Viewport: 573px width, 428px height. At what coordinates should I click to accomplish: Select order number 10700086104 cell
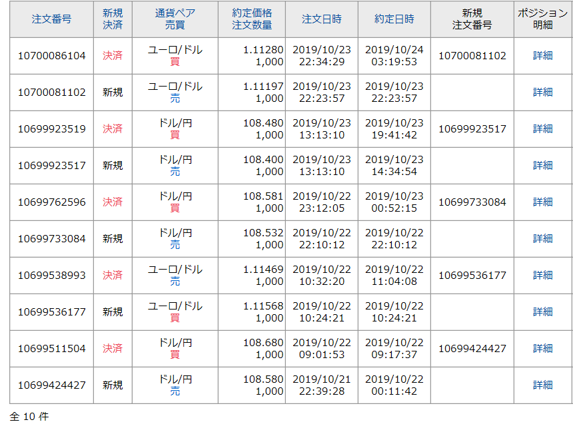(x=51, y=55)
